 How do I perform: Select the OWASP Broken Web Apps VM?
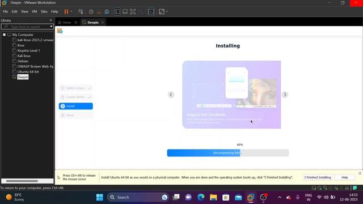click(x=35, y=66)
